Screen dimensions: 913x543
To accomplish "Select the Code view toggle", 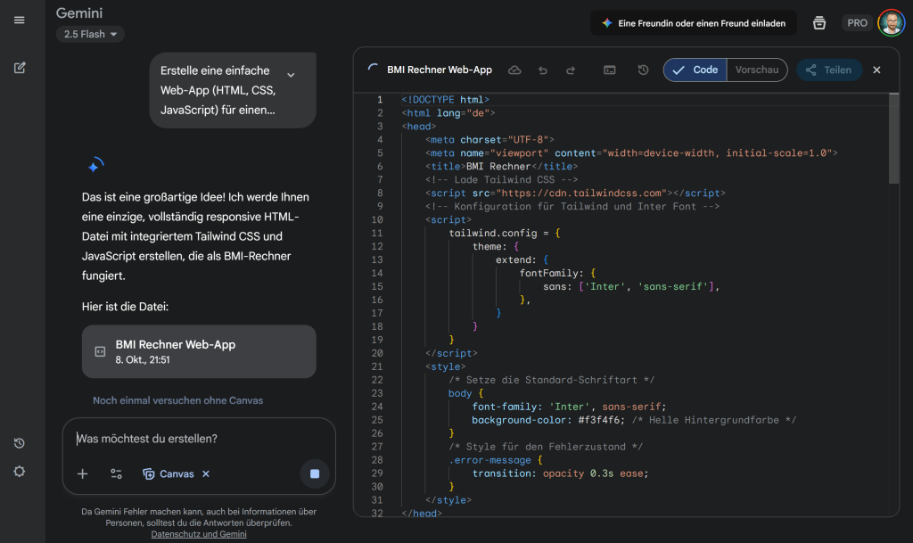I will pos(695,70).
